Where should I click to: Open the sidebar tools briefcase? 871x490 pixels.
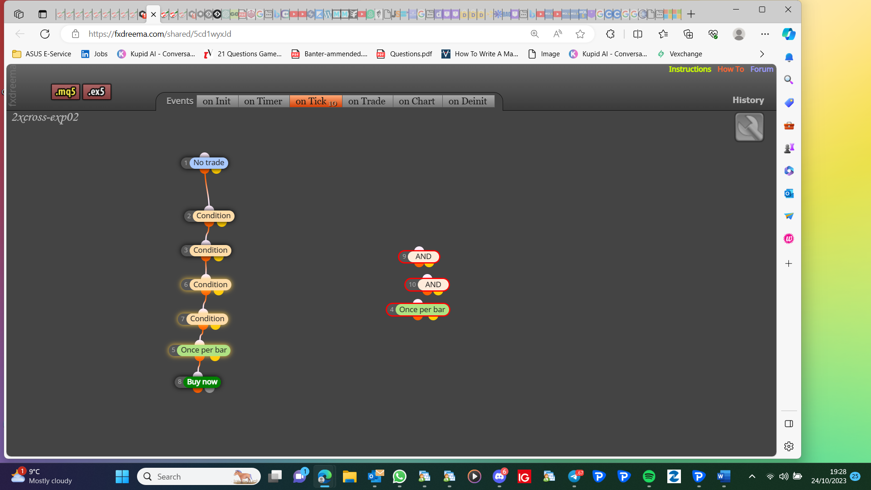coord(789,126)
